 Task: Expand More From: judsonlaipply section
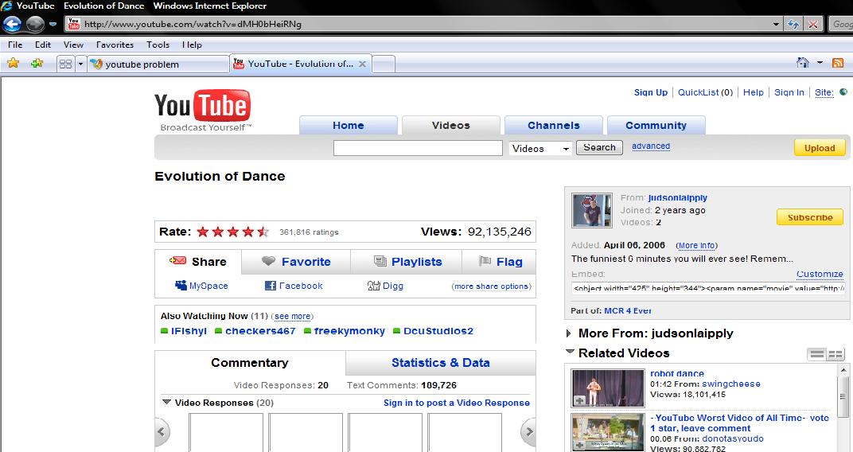click(x=569, y=333)
